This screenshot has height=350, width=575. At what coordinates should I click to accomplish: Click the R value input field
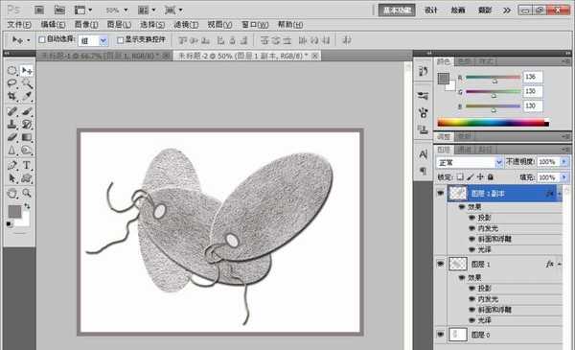click(x=533, y=77)
